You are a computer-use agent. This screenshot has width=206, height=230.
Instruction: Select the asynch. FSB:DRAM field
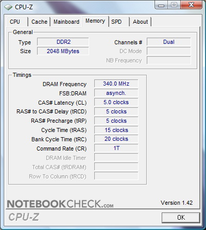pos(116,93)
